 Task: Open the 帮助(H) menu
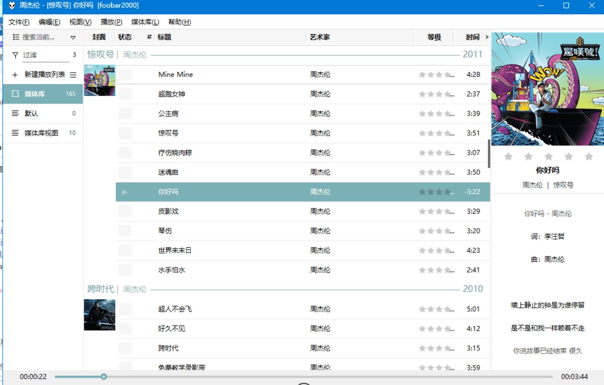point(180,22)
